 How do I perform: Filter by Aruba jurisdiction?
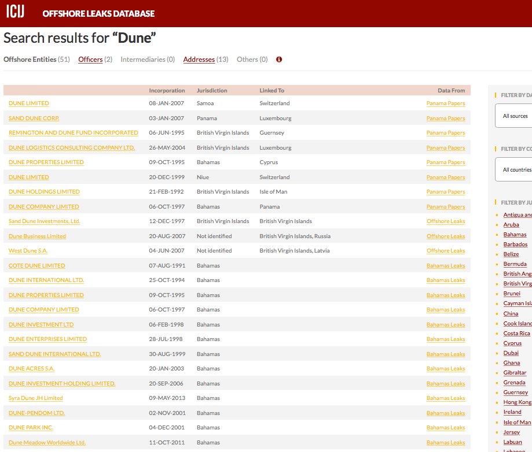pos(511,225)
